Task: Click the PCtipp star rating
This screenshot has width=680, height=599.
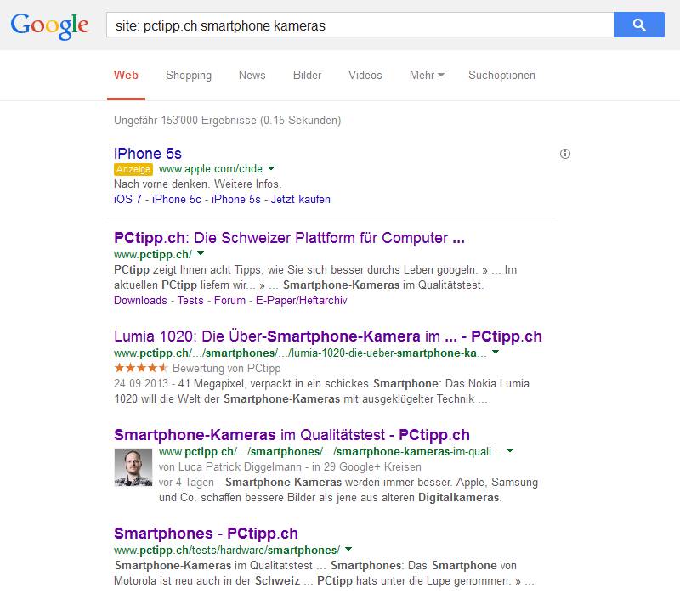Action: click(x=141, y=369)
